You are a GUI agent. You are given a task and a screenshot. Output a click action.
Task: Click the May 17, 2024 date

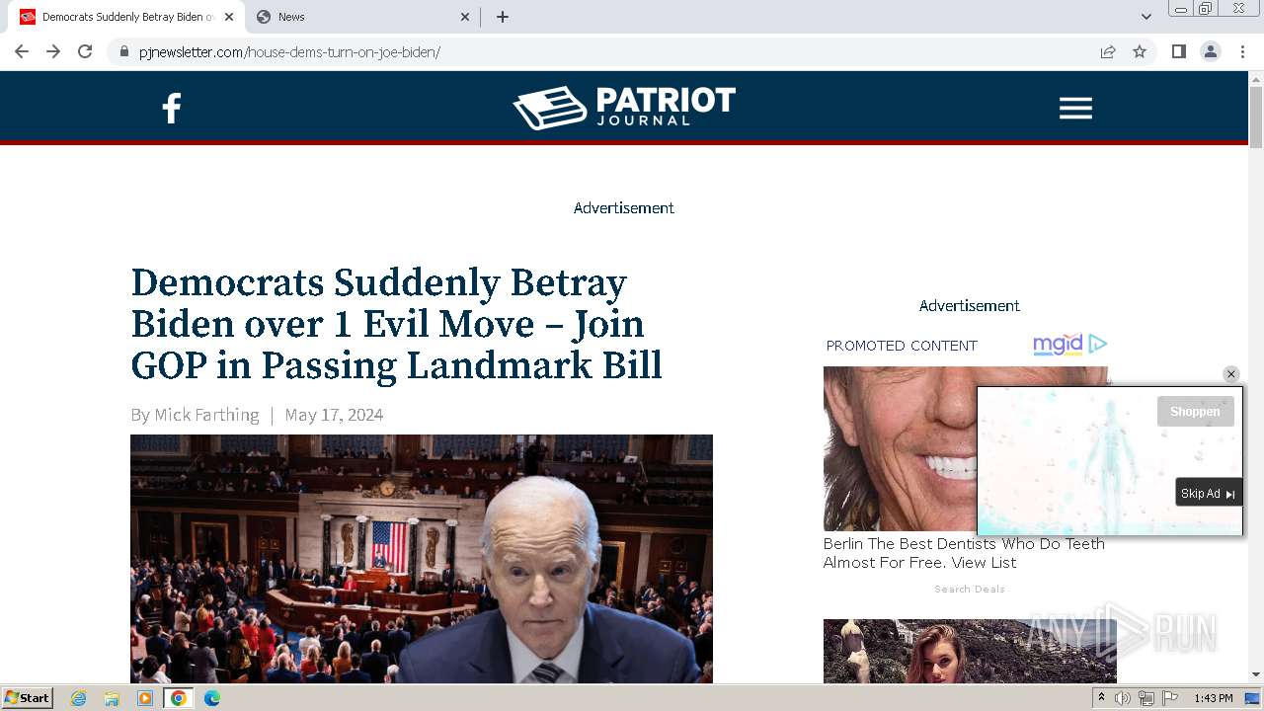pyautogui.click(x=334, y=415)
